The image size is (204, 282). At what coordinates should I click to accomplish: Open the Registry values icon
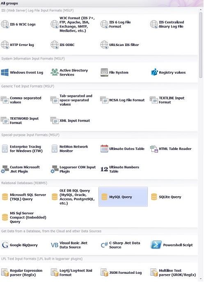point(154,73)
